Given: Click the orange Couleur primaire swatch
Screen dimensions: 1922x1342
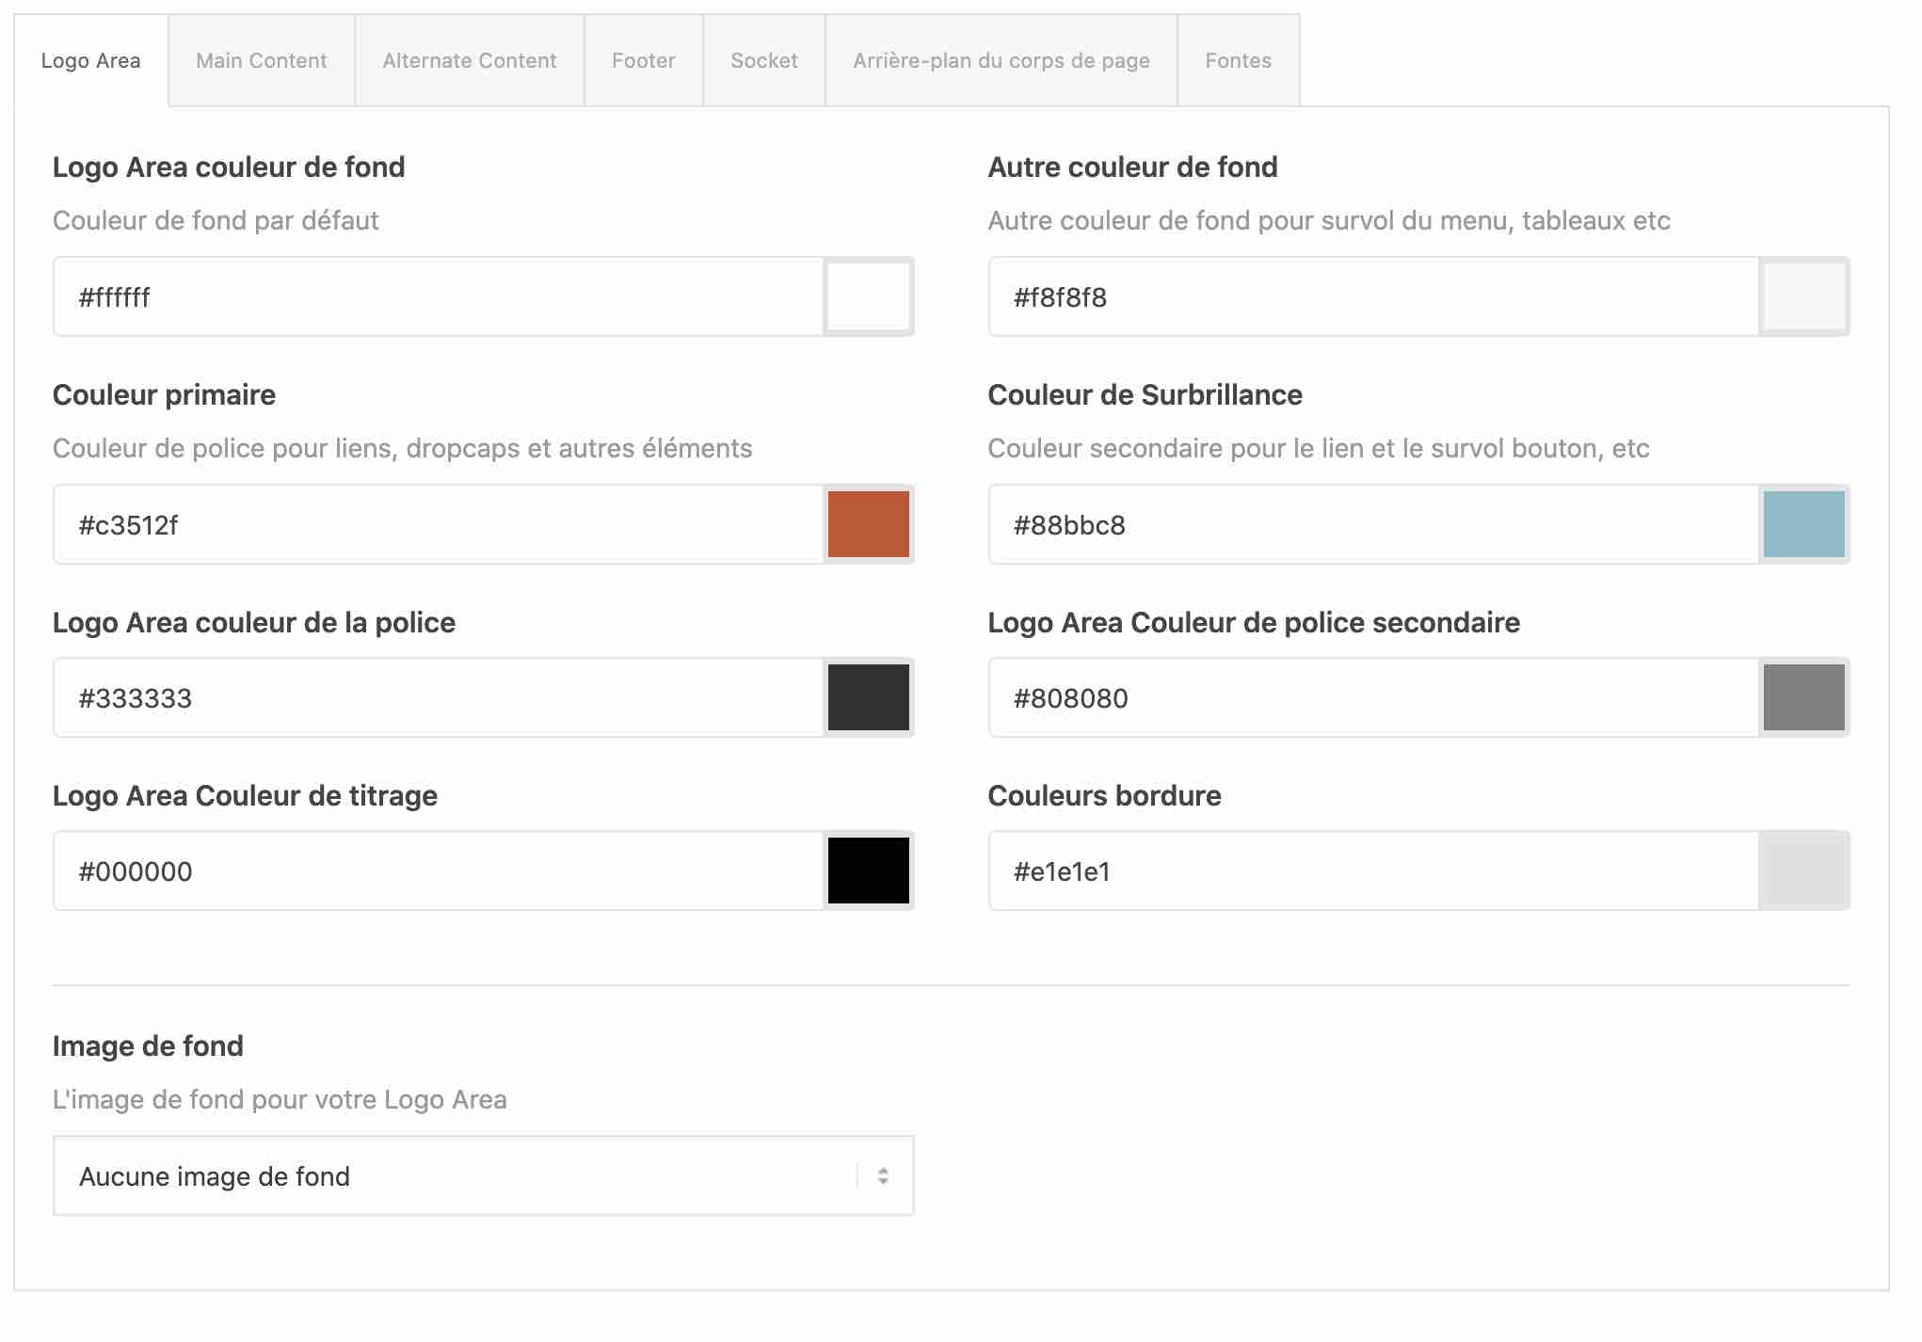Looking at the screenshot, I should point(868,524).
